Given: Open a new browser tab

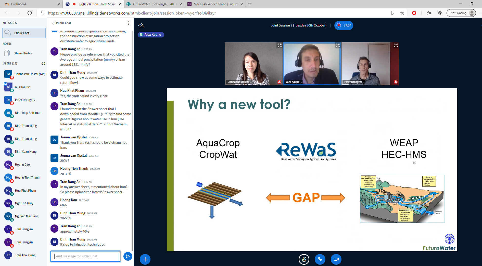Looking at the screenshot, I should tap(250, 4).
